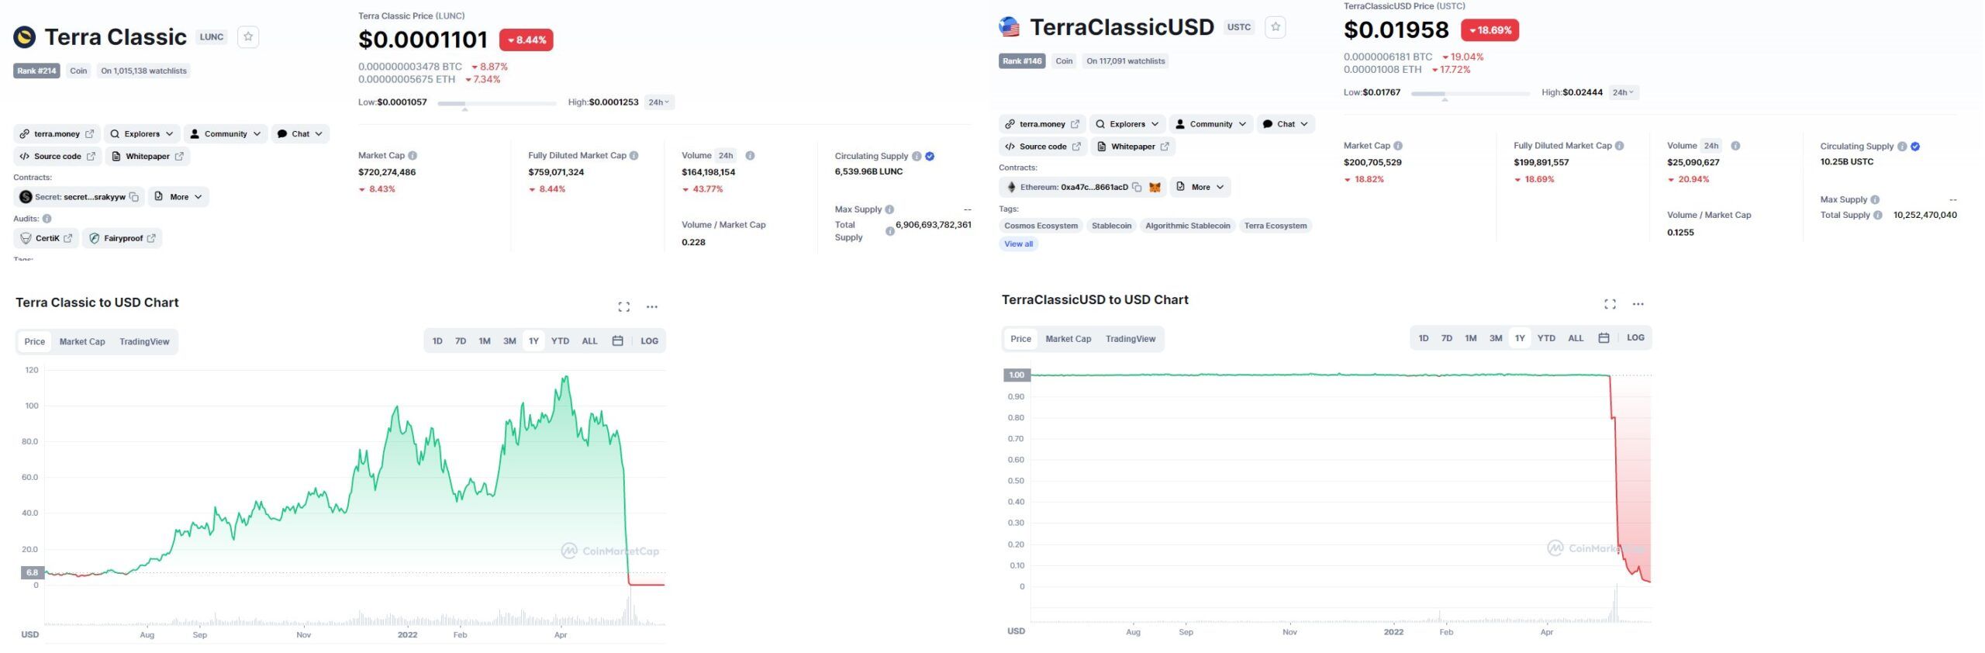Click the Terra Ecosystem tag
Image resolution: width=1985 pixels, height=653 pixels.
tap(1276, 226)
